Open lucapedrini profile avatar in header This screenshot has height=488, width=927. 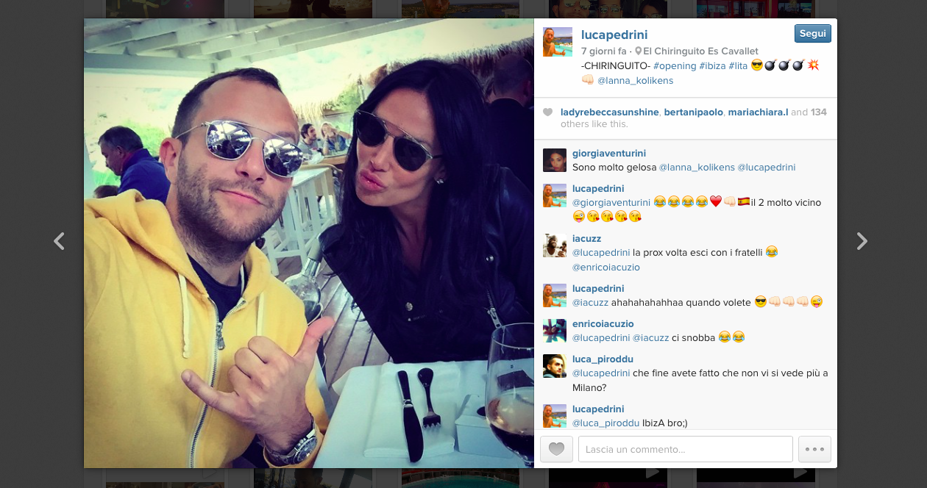tap(558, 42)
